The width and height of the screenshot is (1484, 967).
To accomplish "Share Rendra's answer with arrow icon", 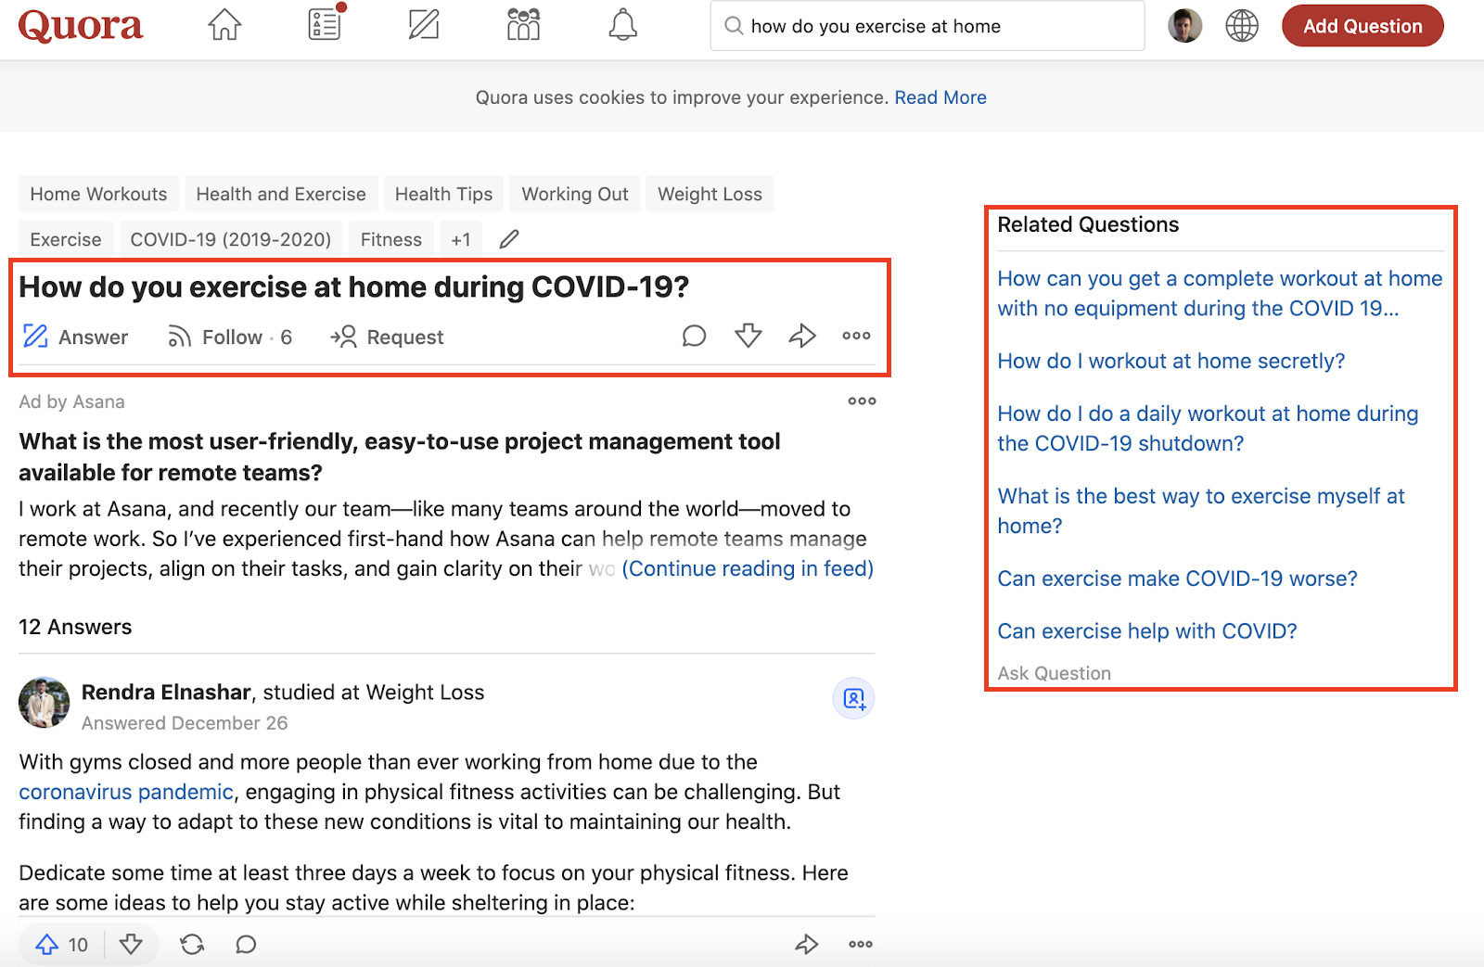I will pyautogui.click(x=807, y=945).
